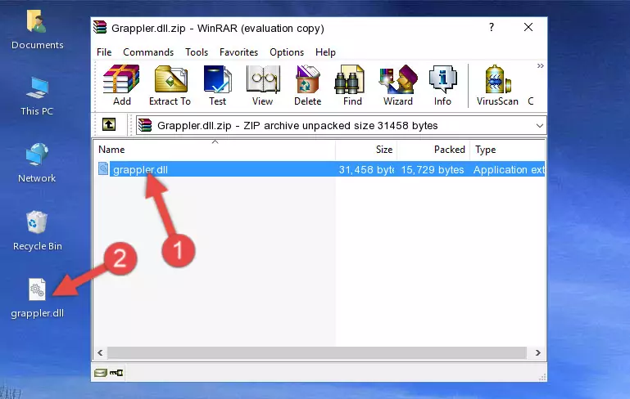Open the Favorites menu

(238, 52)
